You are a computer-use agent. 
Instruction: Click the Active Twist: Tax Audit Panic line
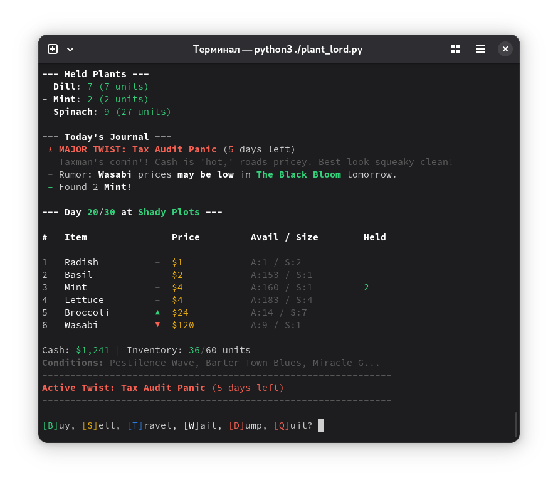[x=163, y=388]
